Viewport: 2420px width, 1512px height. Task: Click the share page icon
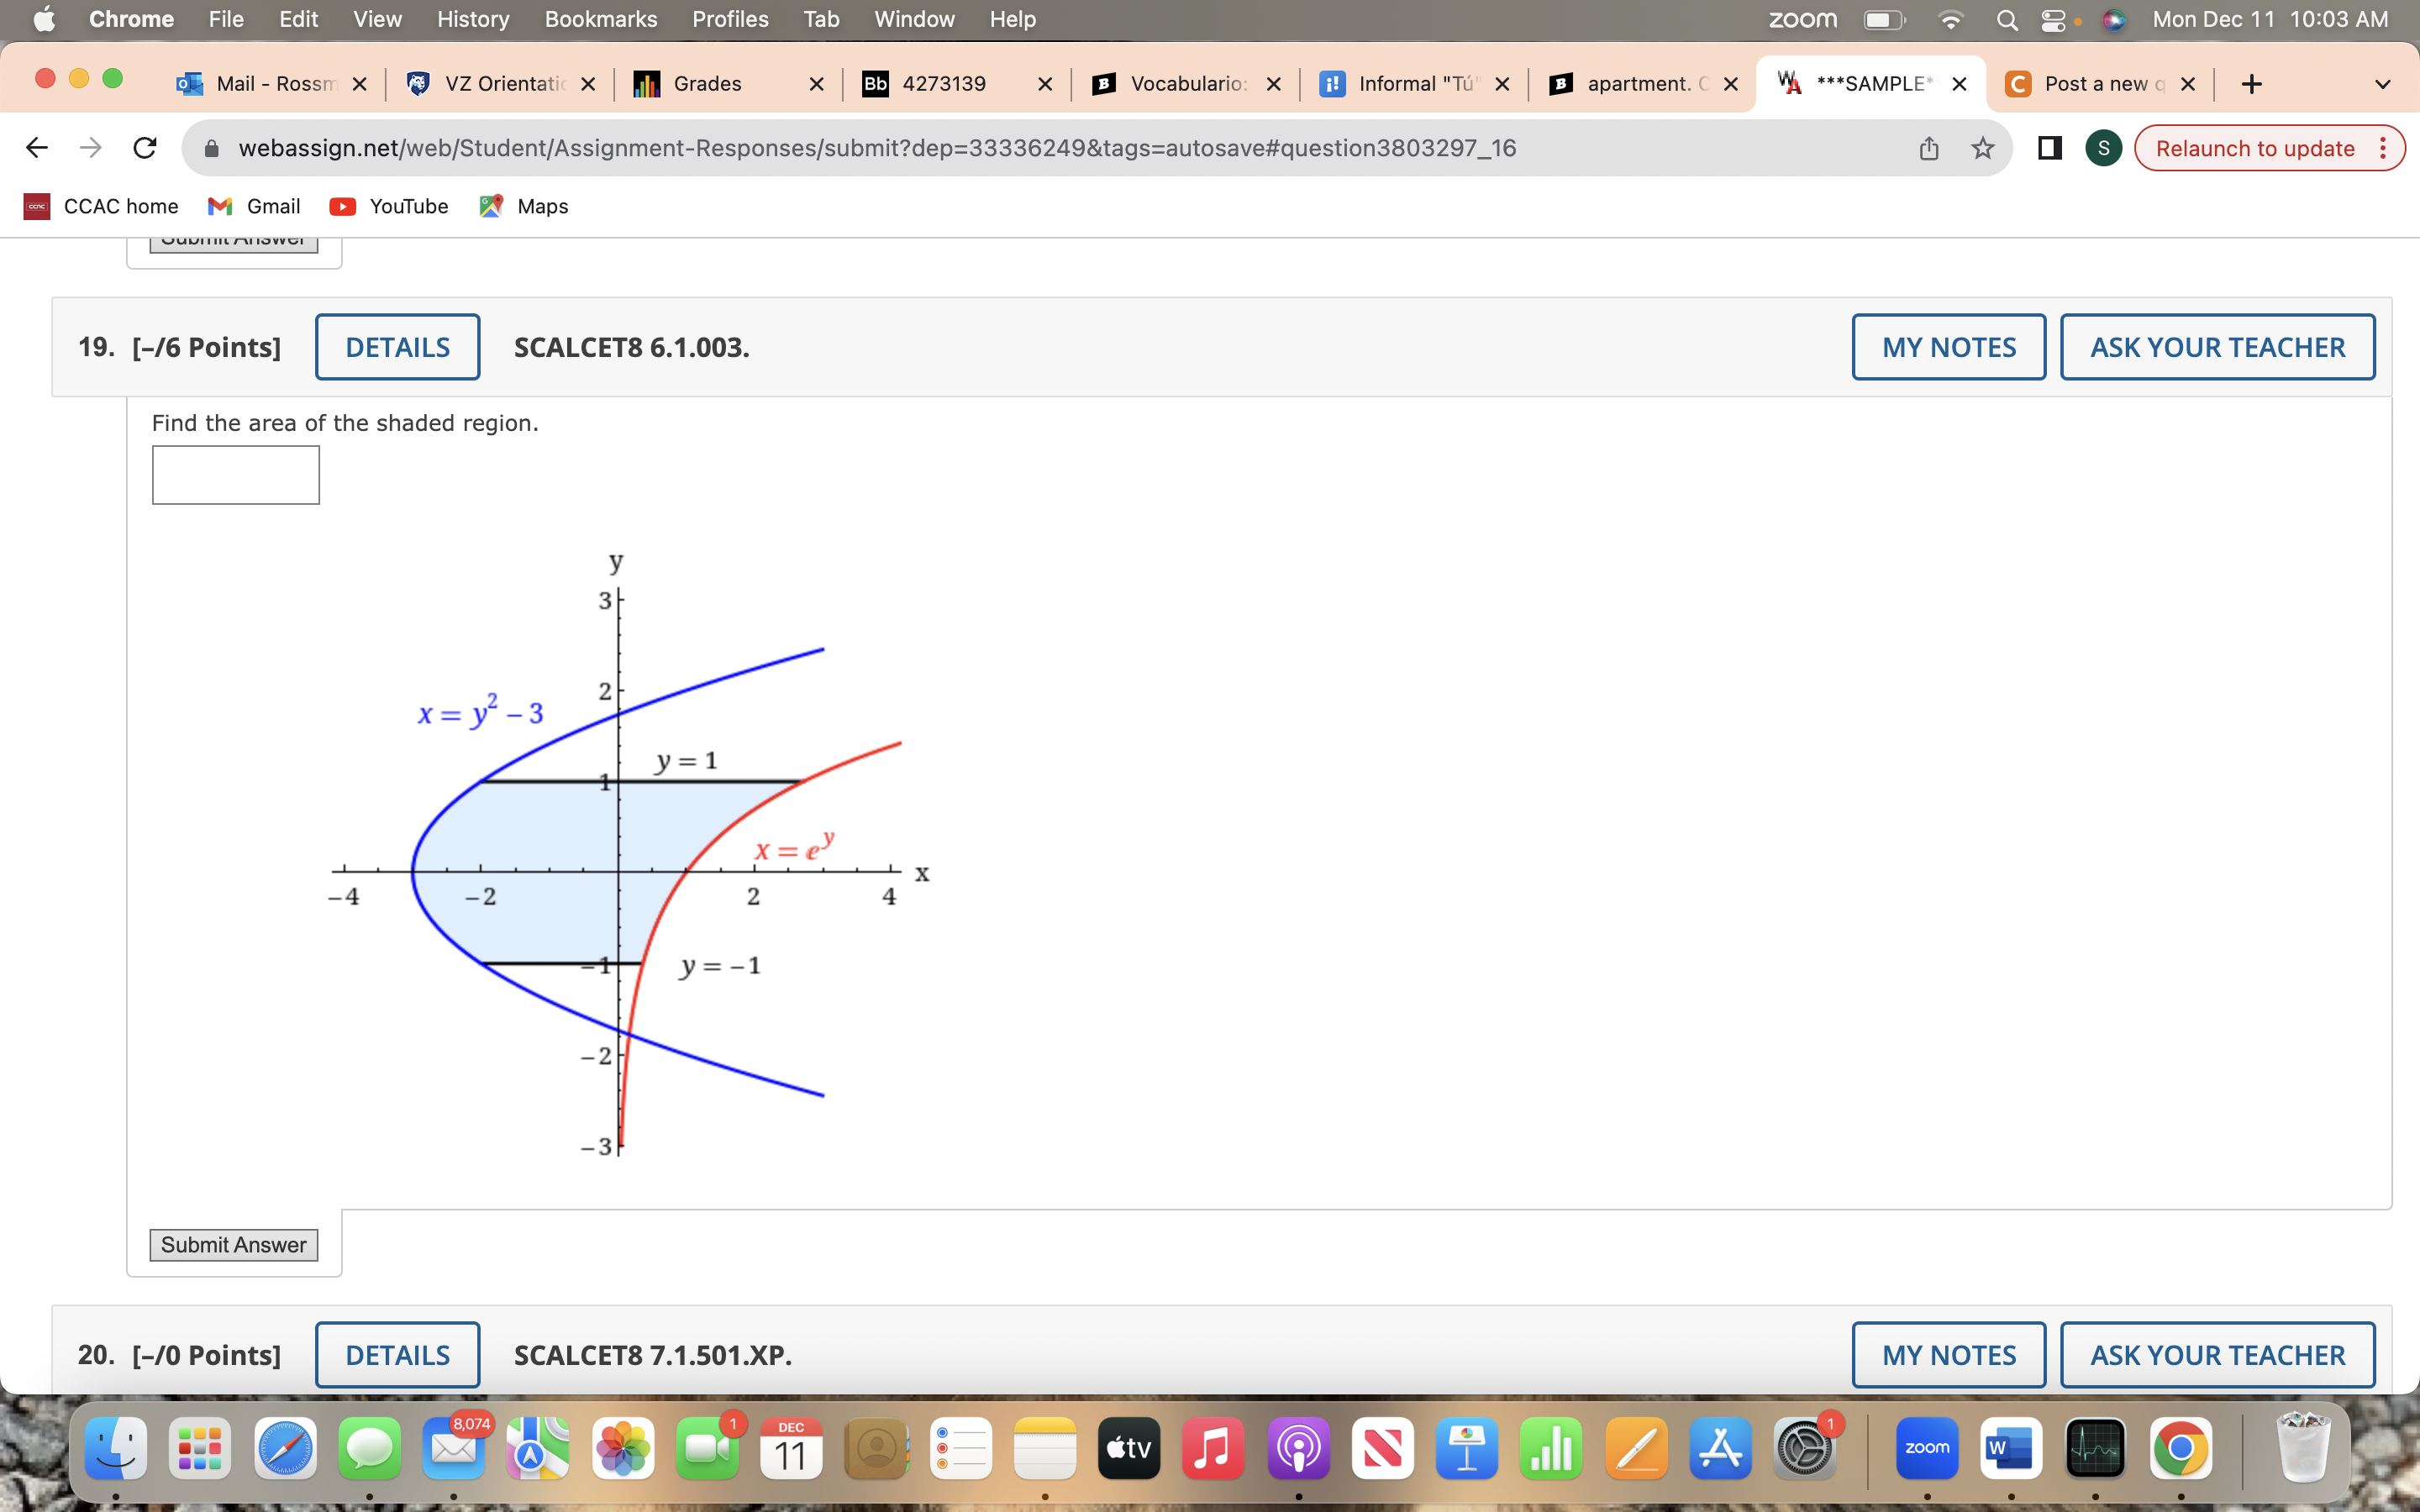coord(1929,148)
